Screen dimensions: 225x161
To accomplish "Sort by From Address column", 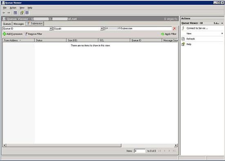I will 18,40.
